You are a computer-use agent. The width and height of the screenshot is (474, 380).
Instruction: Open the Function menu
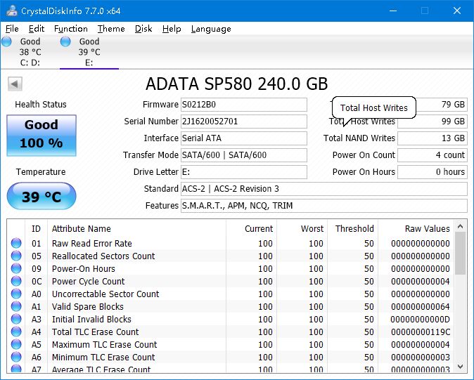point(71,29)
